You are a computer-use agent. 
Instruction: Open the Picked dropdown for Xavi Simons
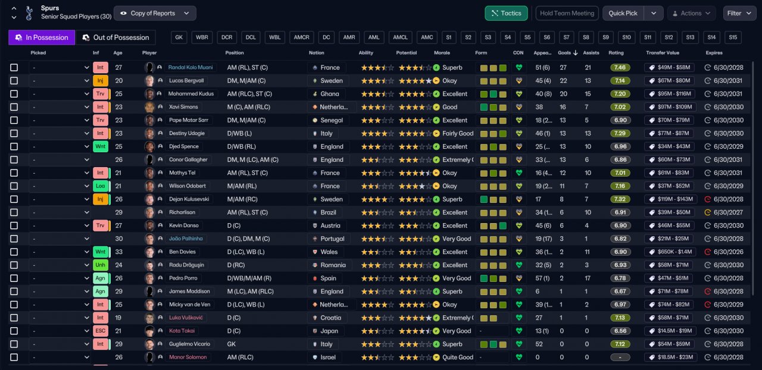click(x=60, y=107)
